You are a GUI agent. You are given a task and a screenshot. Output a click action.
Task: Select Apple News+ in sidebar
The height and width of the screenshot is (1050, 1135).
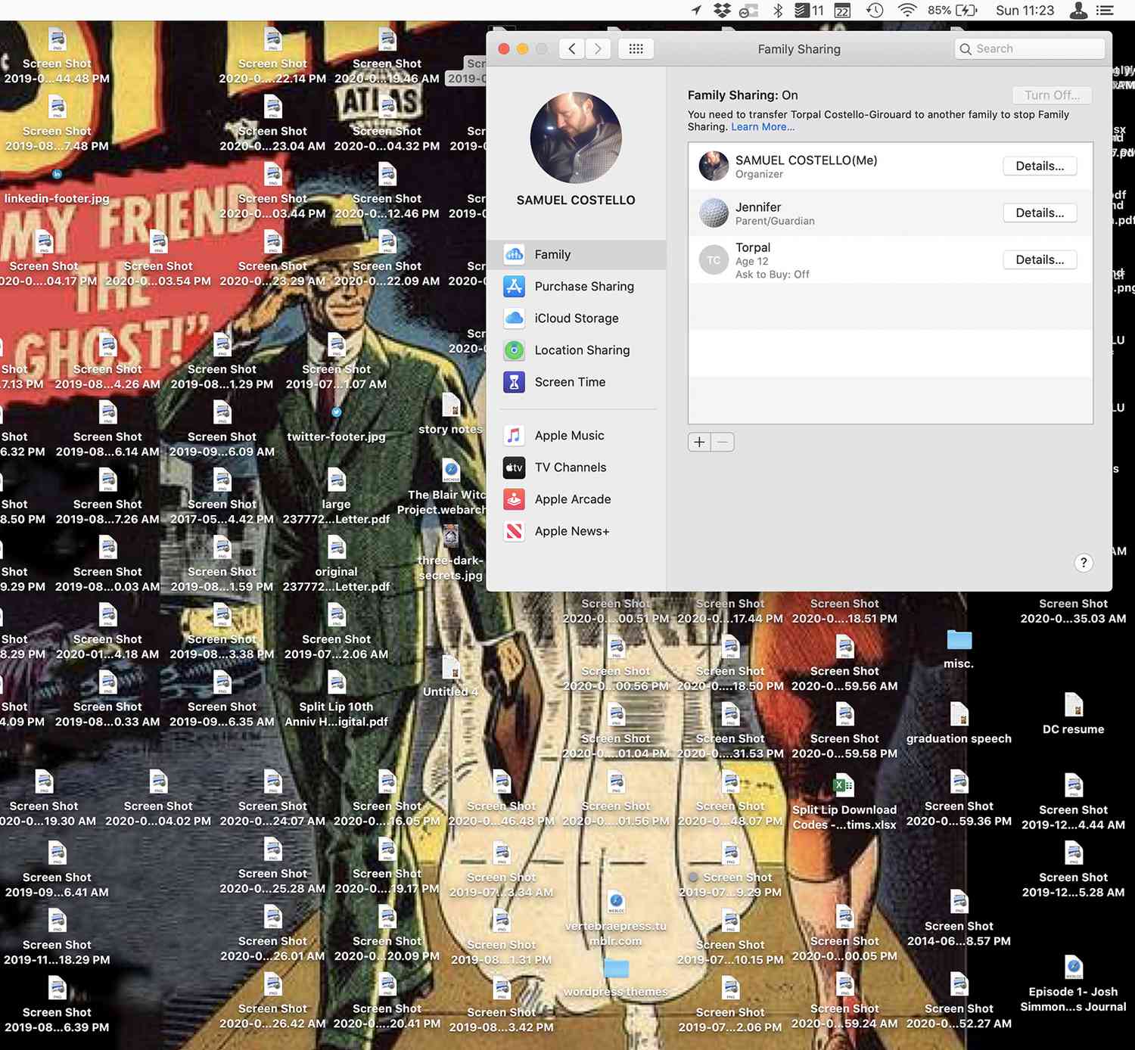point(571,531)
